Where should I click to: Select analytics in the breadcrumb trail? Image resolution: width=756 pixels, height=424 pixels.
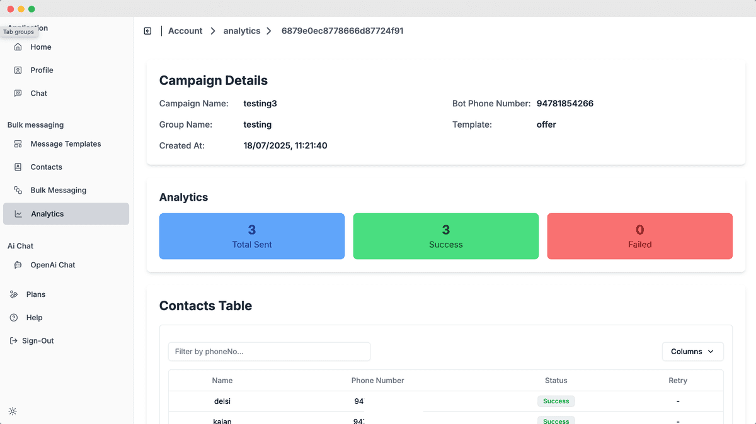[x=241, y=30]
